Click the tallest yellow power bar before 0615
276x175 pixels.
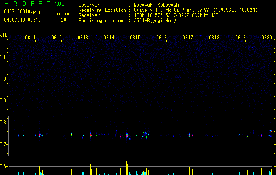click(x=127, y=168)
